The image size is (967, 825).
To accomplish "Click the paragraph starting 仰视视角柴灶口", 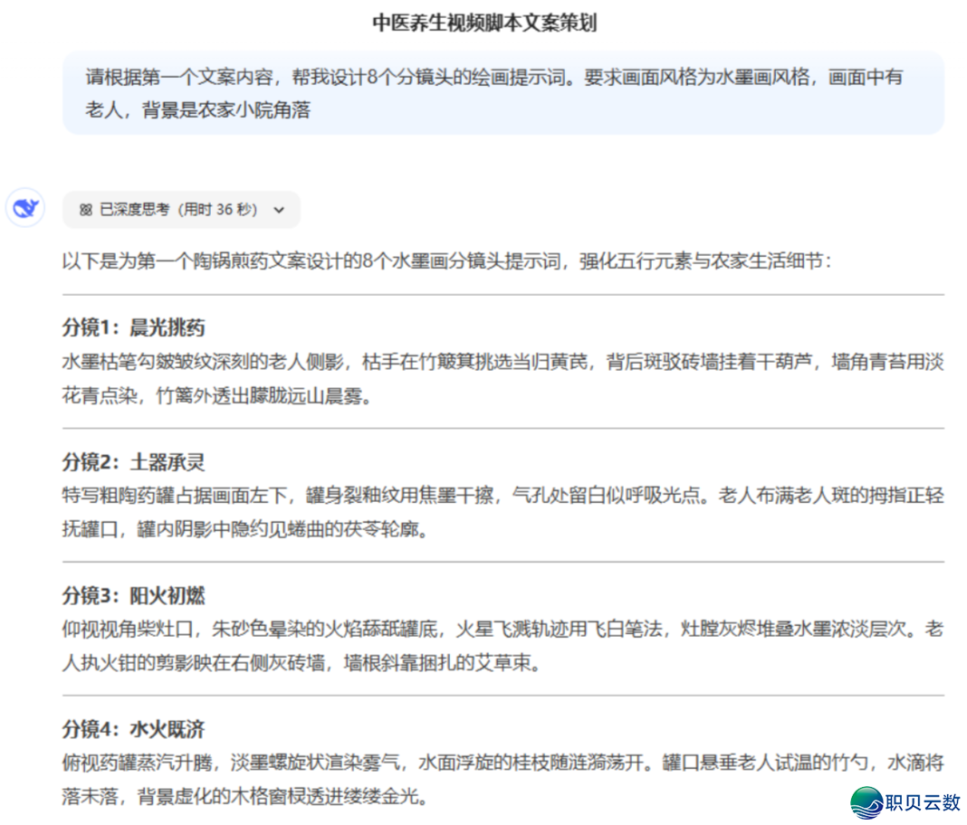I will [x=503, y=646].
